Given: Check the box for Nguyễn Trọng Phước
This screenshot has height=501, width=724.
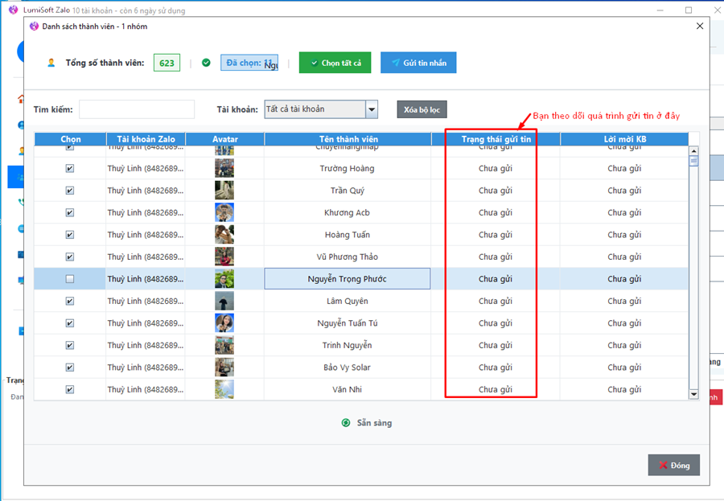Looking at the screenshot, I should [x=70, y=279].
